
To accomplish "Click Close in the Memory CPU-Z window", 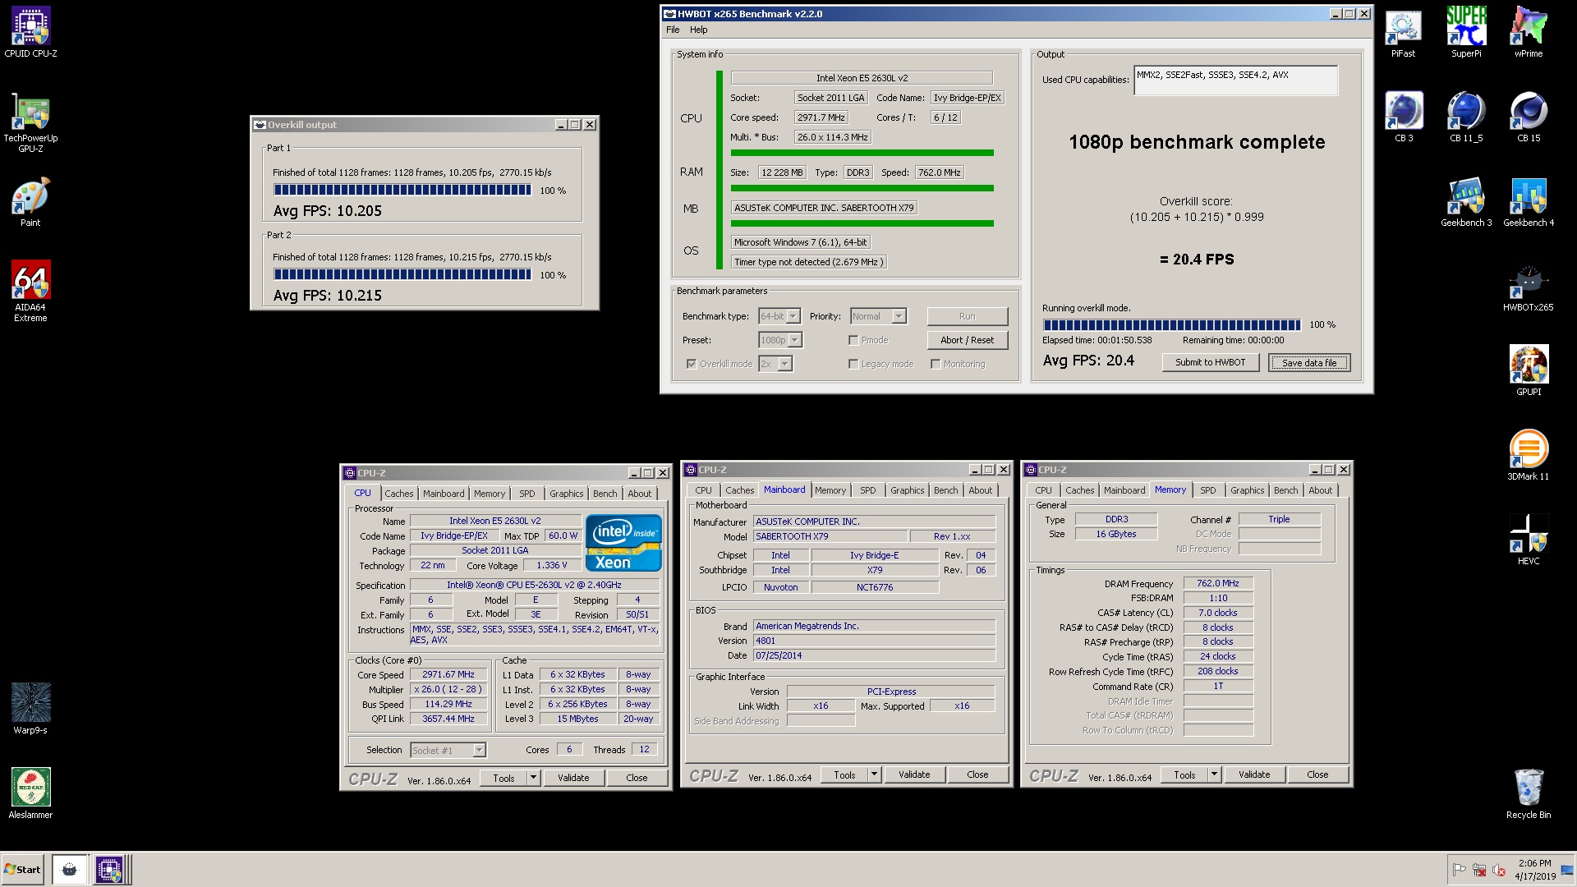I will 1317,774.
